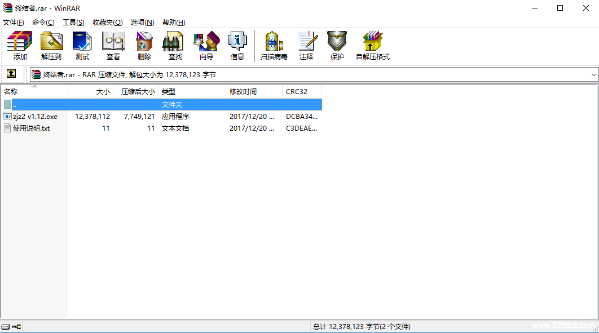Open the 帮助(H) menu
Viewport: 599px width, 333px height.
tap(174, 23)
